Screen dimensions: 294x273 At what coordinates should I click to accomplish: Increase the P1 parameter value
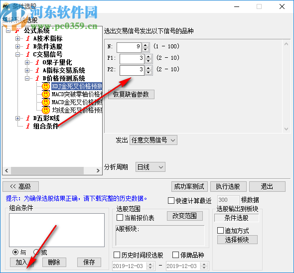[148, 57]
